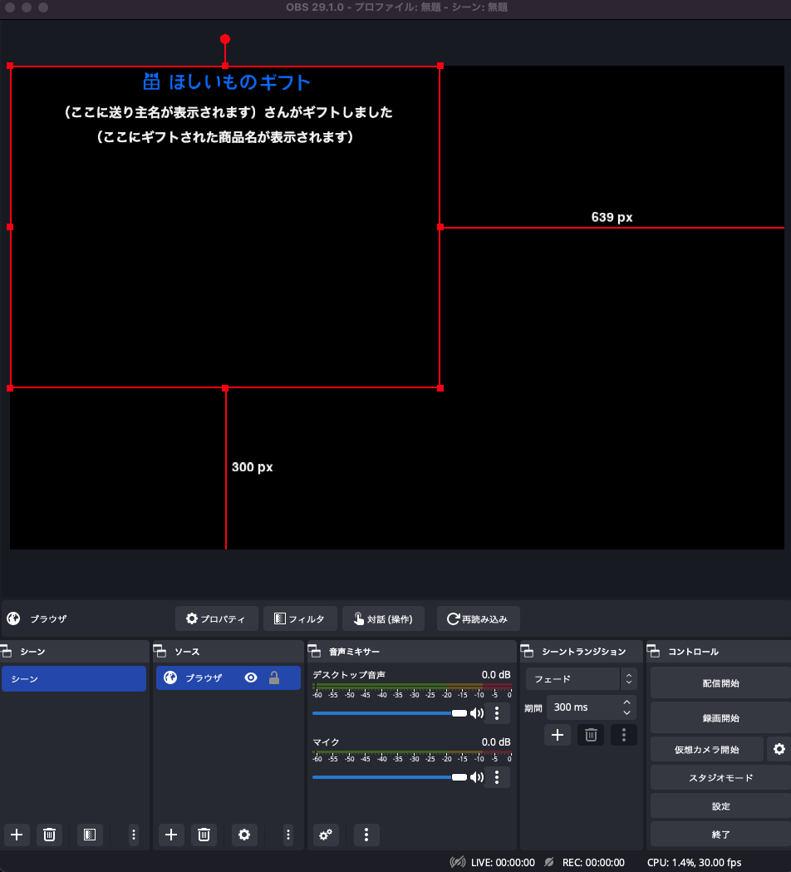Mute the マイク audio speaker icon
This screenshot has width=791, height=872.
[x=477, y=777]
